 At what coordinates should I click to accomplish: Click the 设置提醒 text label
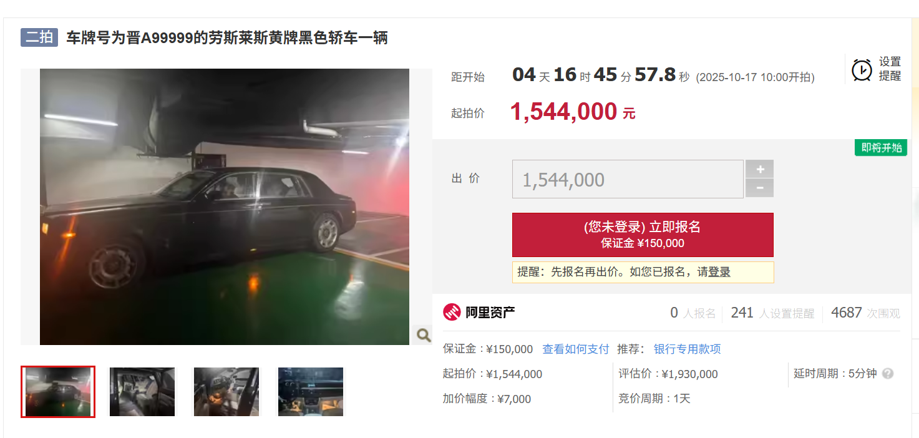click(890, 69)
